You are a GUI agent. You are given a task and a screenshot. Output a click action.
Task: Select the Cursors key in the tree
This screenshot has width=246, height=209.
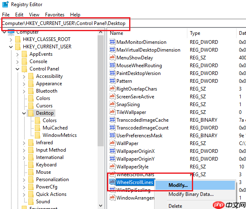coord(44,106)
